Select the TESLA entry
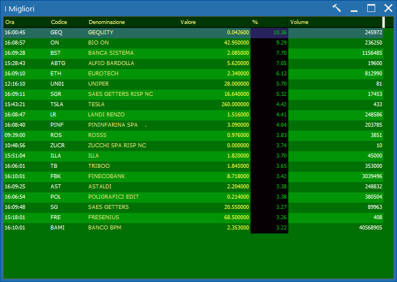The height and width of the screenshot is (282, 397). tap(96, 104)
